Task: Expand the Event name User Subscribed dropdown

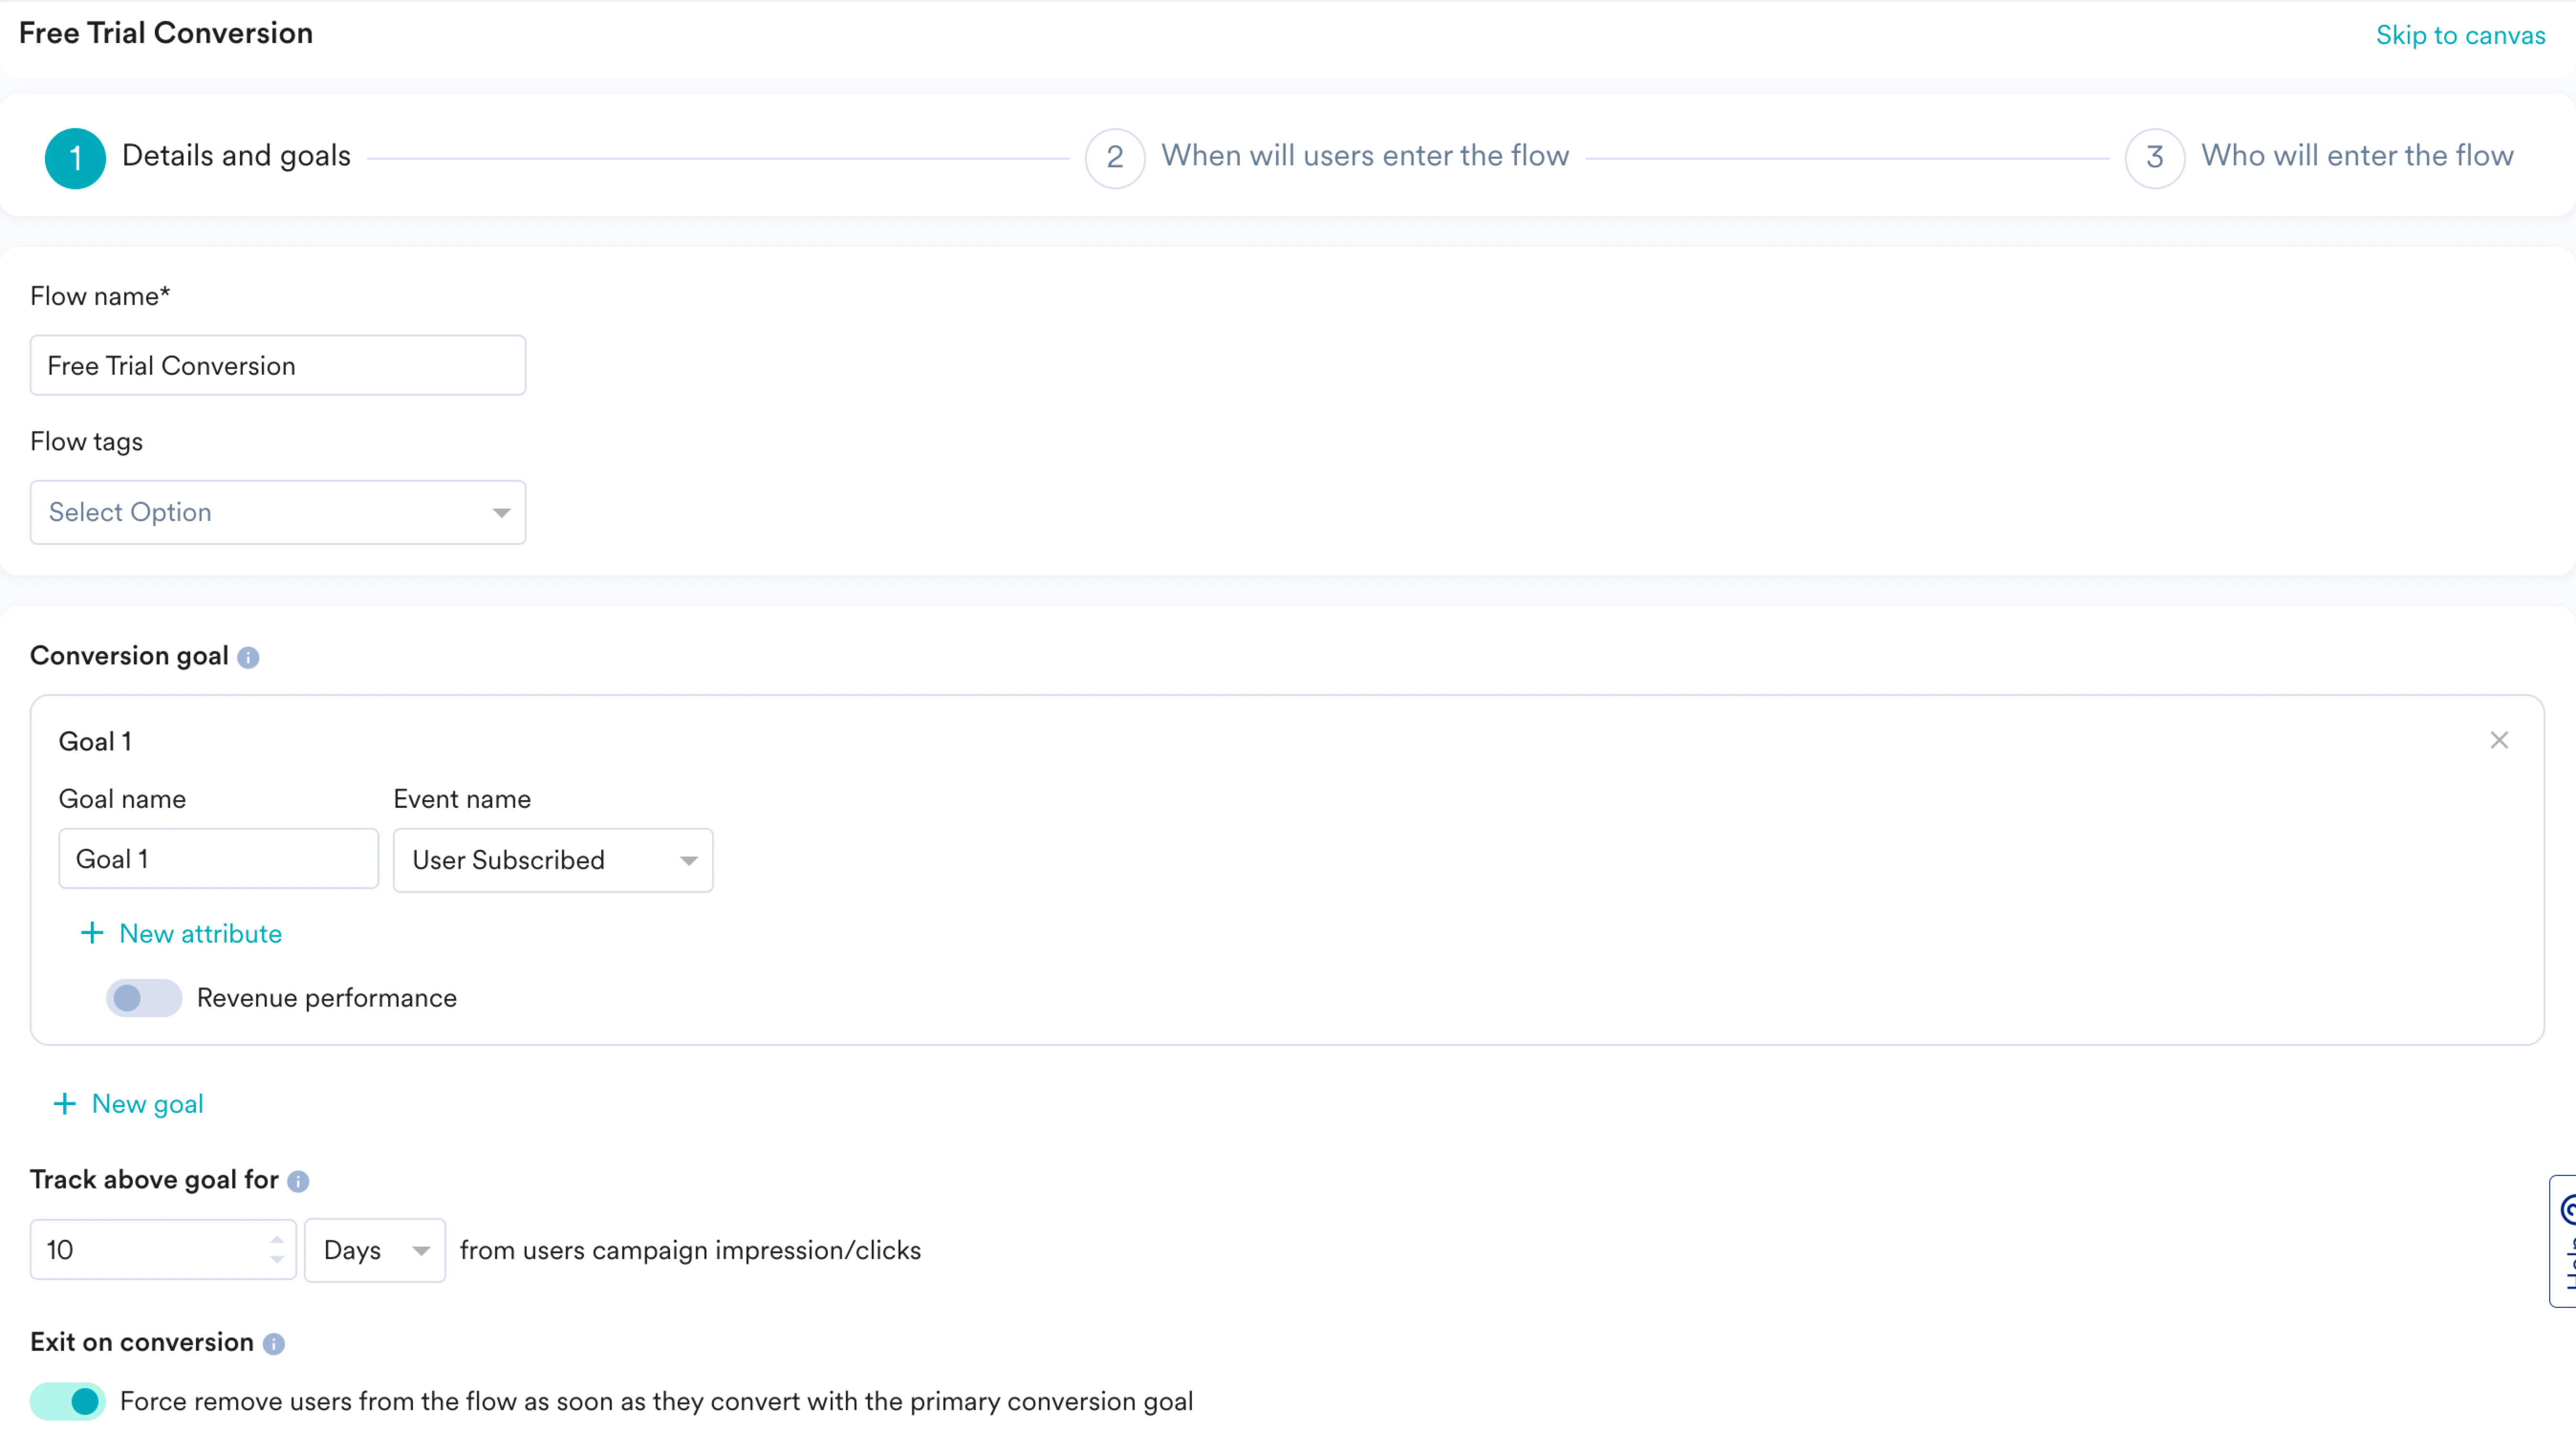Action: pos(552,860)
